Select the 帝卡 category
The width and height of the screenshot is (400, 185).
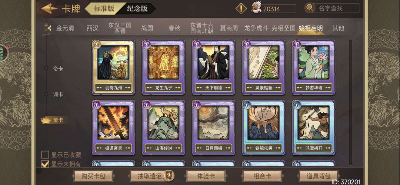(x=58, y=69)
